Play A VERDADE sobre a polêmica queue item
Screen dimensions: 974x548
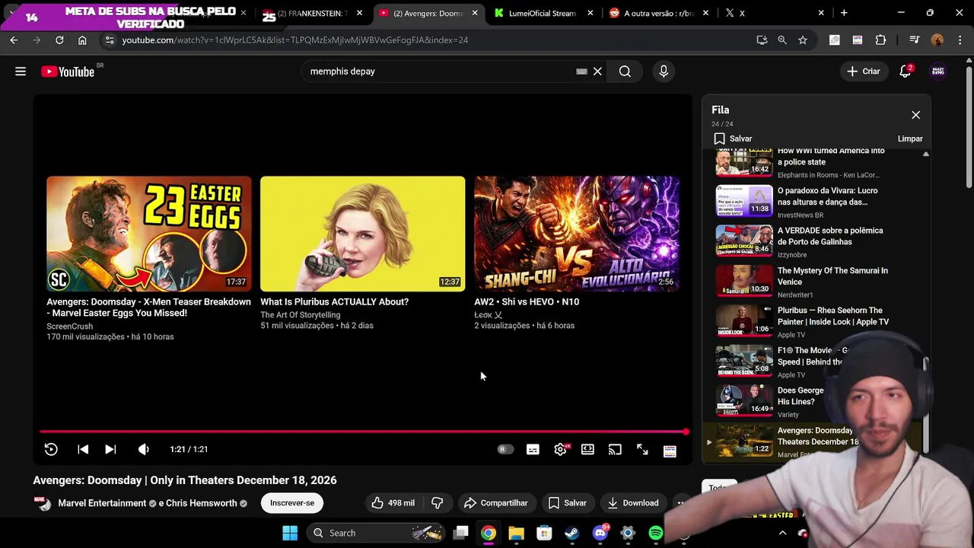[803, 242]
